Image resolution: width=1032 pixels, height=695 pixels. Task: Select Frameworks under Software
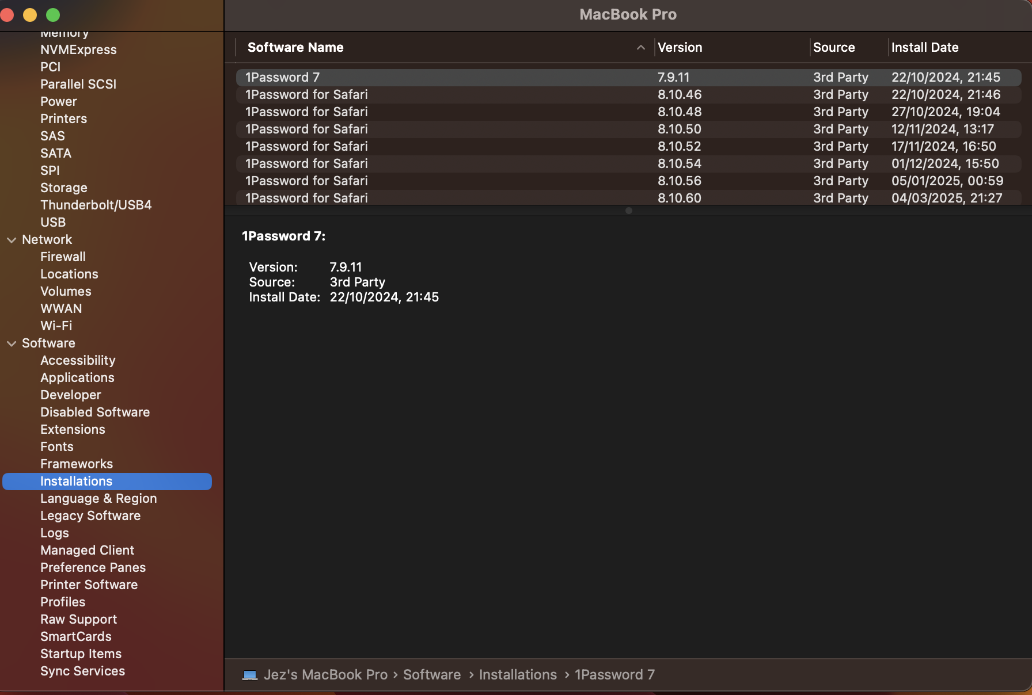tap(77, 464)
